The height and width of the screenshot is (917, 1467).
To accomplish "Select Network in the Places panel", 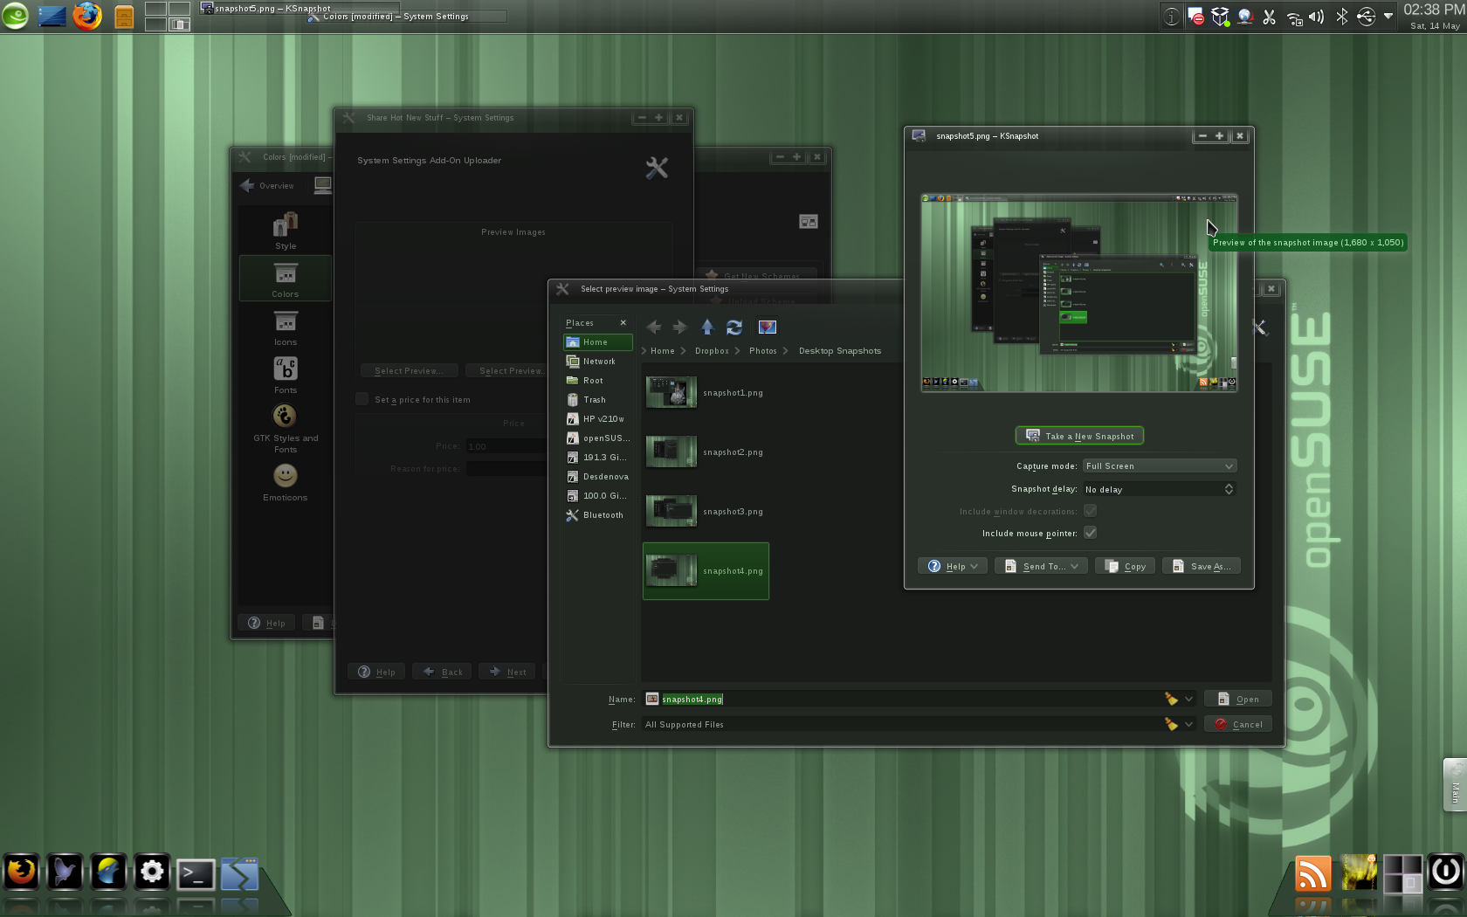I will click(598, 362).
